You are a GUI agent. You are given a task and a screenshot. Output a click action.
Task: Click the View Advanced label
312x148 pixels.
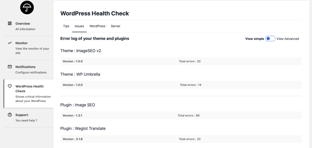click(288, 39)
